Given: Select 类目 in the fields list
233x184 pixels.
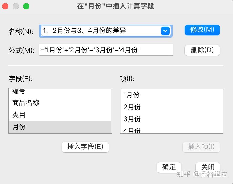Looking at the screenshot, I should pos(19,115).
